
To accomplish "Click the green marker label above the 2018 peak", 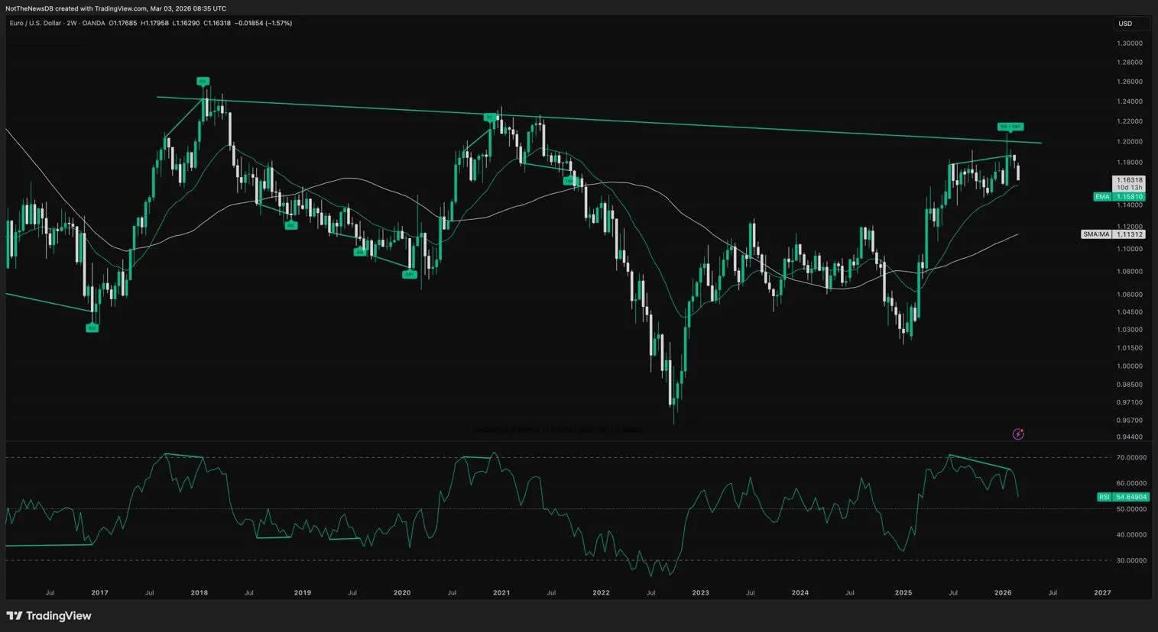I will click(203, 81).
